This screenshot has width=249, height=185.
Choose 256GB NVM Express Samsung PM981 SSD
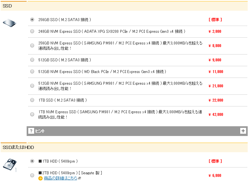32,46
